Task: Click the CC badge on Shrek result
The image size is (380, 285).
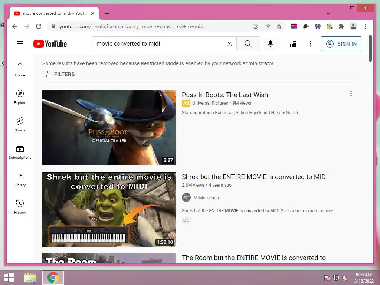Action: [x=186, y=220]
